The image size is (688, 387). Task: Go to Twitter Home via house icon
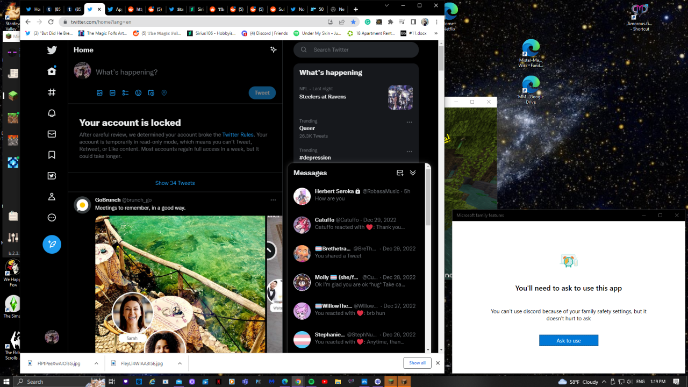point(52,71)
